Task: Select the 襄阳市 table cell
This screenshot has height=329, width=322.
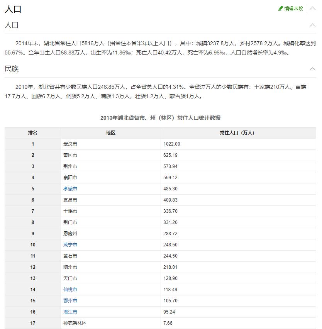Action: [111, 178]
